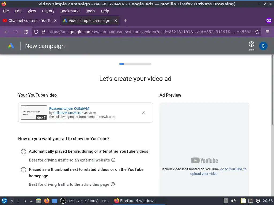Select Placed as a thumbnail option

(x=24, y=169)
